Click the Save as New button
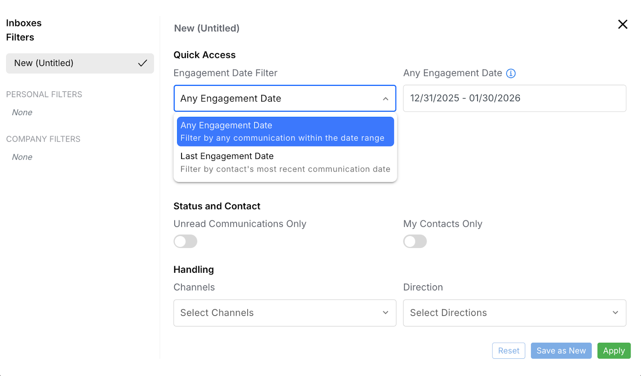The image size is (641, 376). click(561, 351)
